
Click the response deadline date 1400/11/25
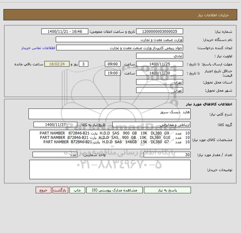click(160, 64)
